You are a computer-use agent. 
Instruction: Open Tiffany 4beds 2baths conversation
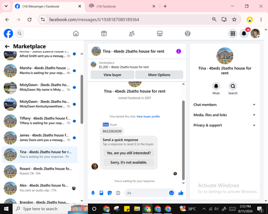tap(40, 121)
